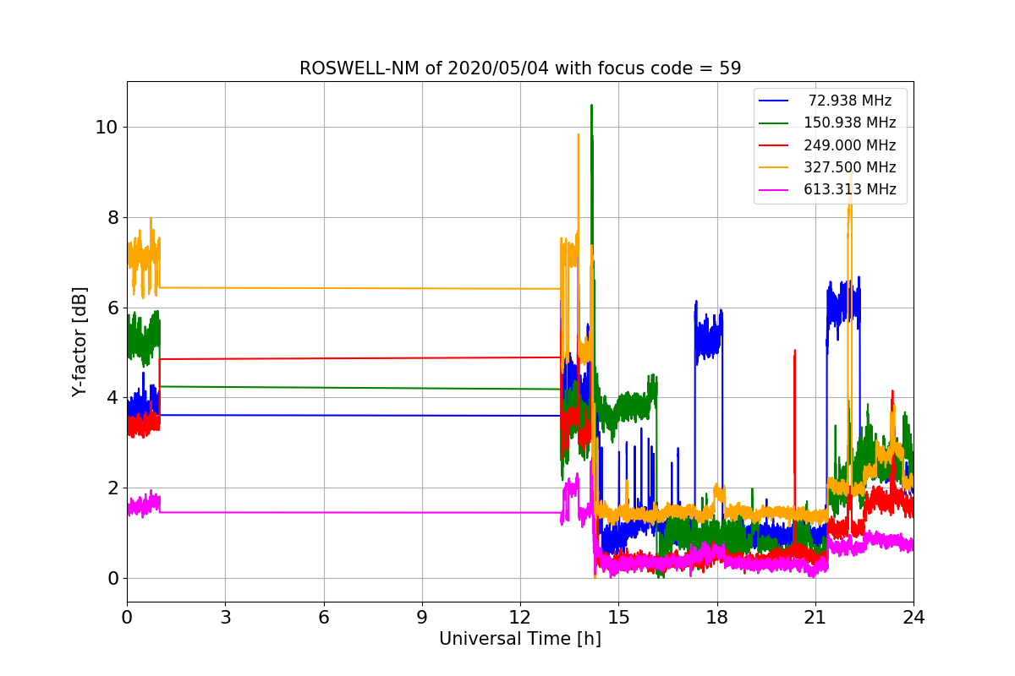Click the y-axis tick label 8
Viewport: 1015px width, 676px height.
pyautogui.click(x=113, y=217)
